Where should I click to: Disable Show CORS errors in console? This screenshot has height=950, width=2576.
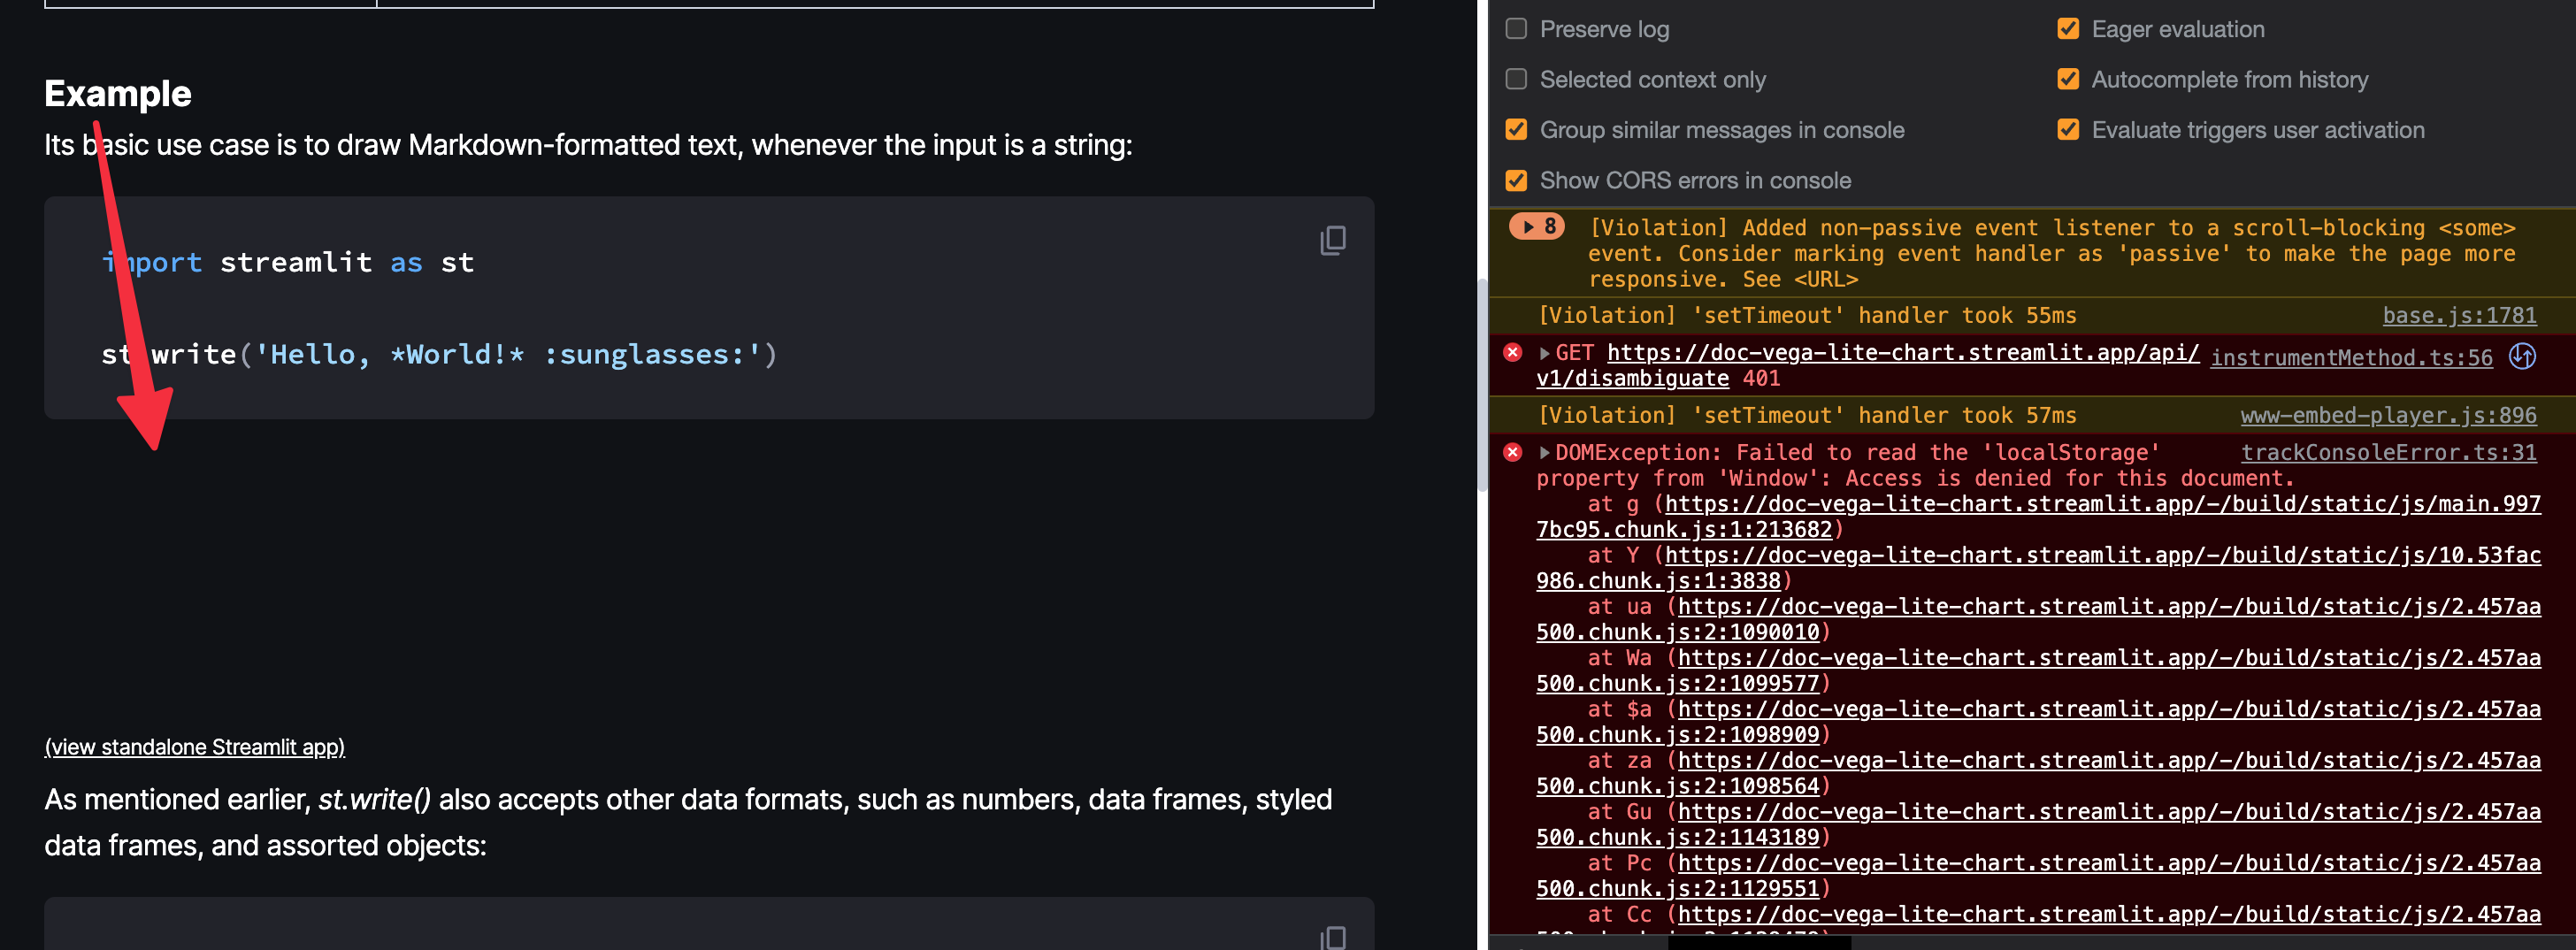click(x=1515, y=180)
